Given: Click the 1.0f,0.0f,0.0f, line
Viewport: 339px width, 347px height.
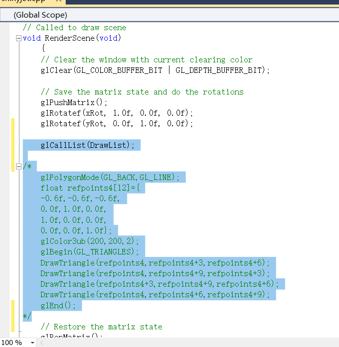Looking at the screenshot, I should (x=73, y=220).
